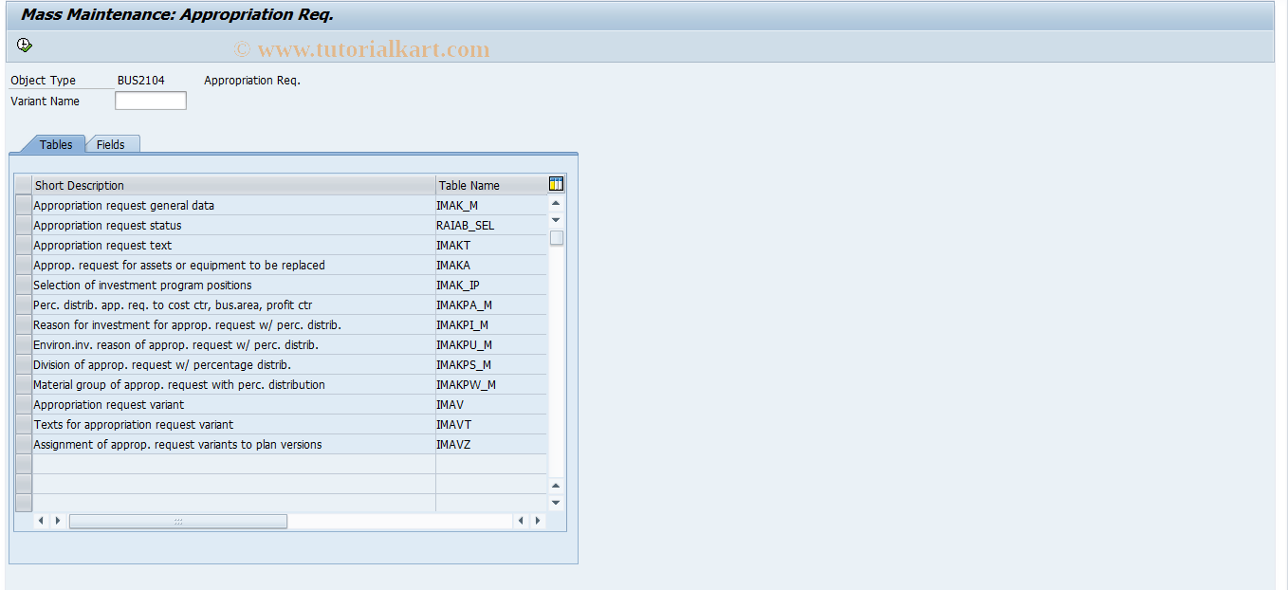Image resolution: width=1288 pixels, height=590 pixels.
Task: Click the Execute clock icon
Action: (x=25, y=45)
